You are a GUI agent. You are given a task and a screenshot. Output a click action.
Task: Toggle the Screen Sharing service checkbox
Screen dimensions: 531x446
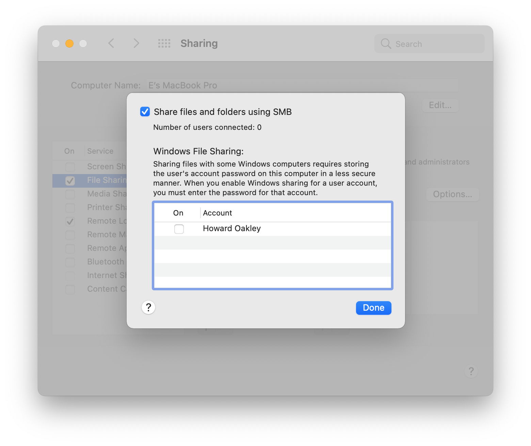pyautogui.click(x=70, y=167)
